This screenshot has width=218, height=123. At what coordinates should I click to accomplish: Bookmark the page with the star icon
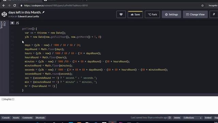(x=202, y=5)
